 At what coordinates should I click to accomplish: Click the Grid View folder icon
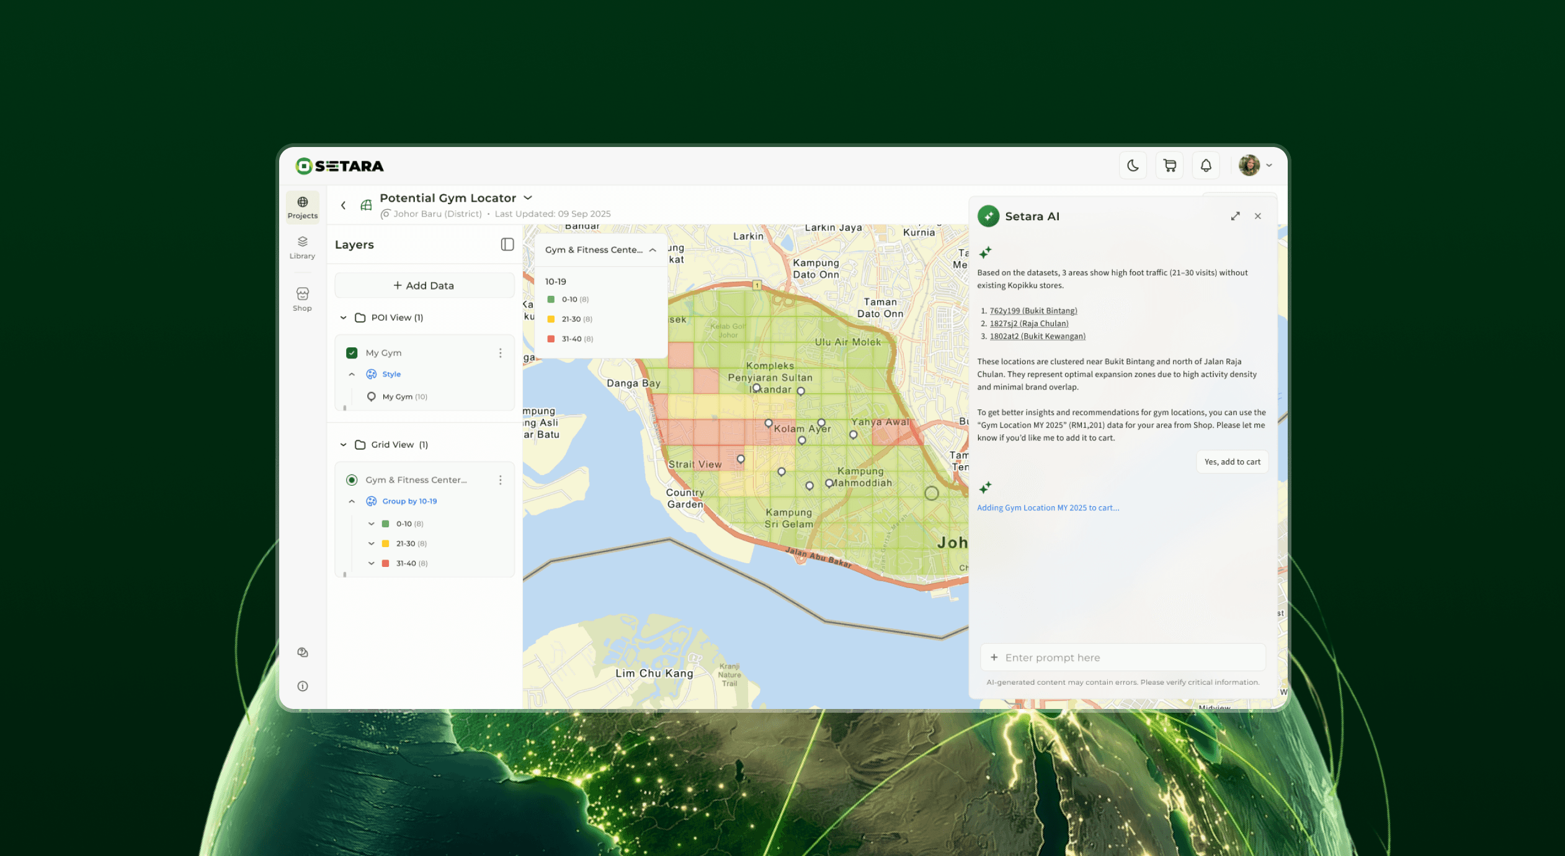360,445
